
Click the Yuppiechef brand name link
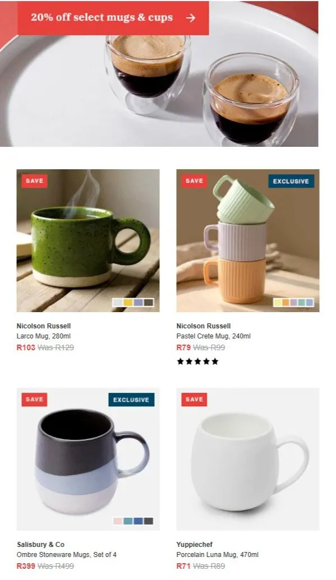pos(195,545)
